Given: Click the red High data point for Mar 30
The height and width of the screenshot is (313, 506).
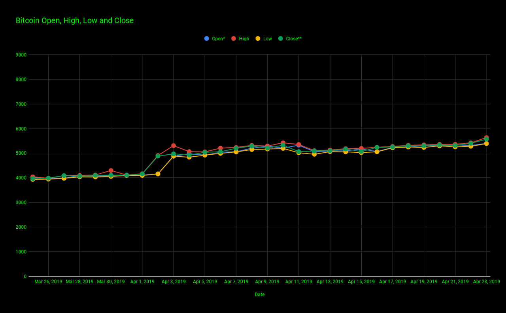Looking at the screenshot, I should (x=111, y=171).
